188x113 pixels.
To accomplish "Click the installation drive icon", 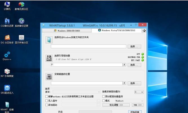I will pyautogui.click(x=49, y=77).
